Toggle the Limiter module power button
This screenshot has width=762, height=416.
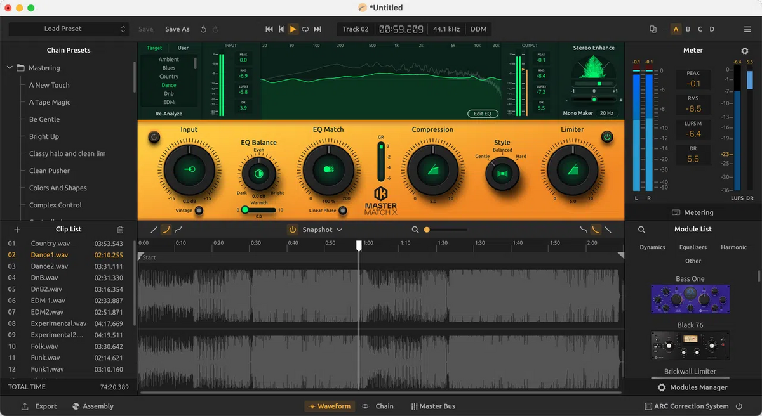(x=606, y=136)
